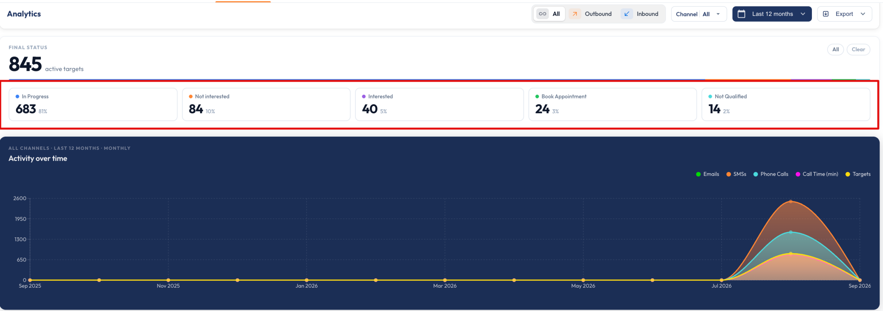Click the blue In Progress color dot
The height and width of the screenshot is (311, 883).
tap(17, 97)
